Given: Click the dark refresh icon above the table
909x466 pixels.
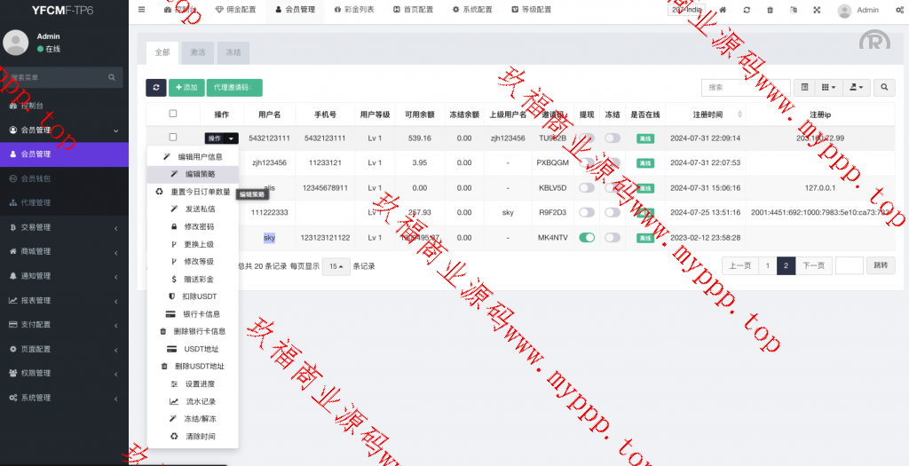Looking at the screenshot, I should point(156,87).
